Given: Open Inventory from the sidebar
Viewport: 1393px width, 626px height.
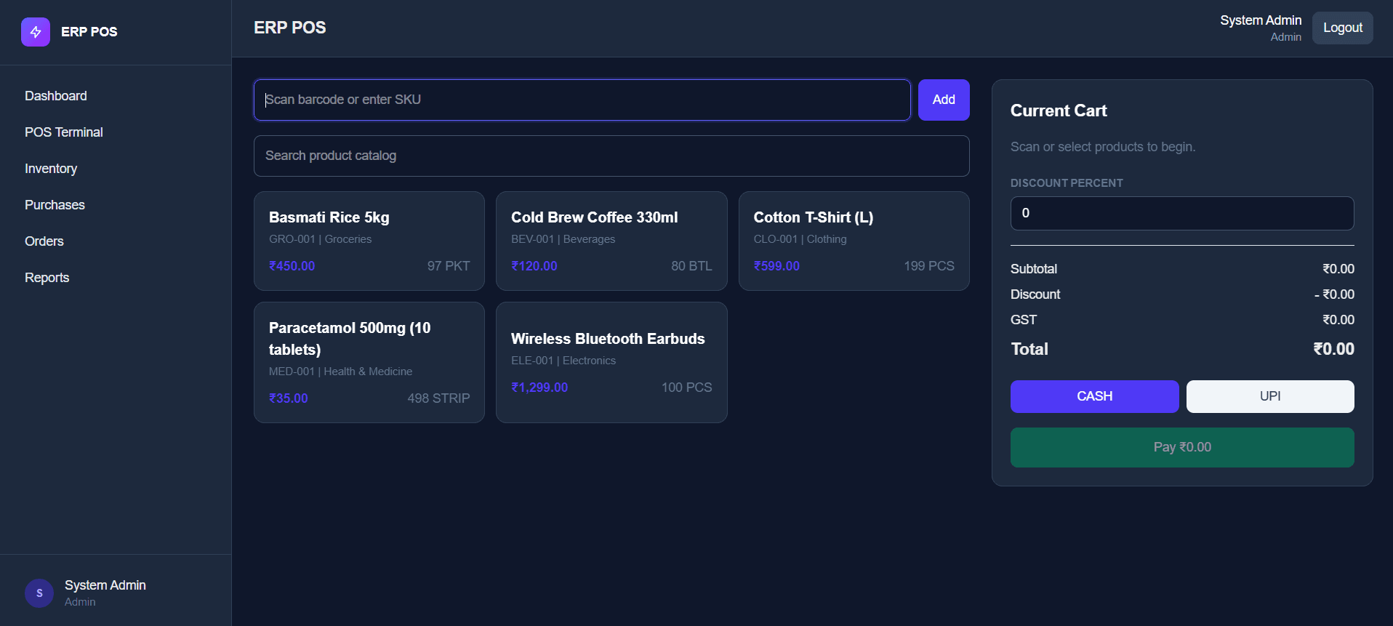Looking at the screenshot, I should tap(51, 169).
